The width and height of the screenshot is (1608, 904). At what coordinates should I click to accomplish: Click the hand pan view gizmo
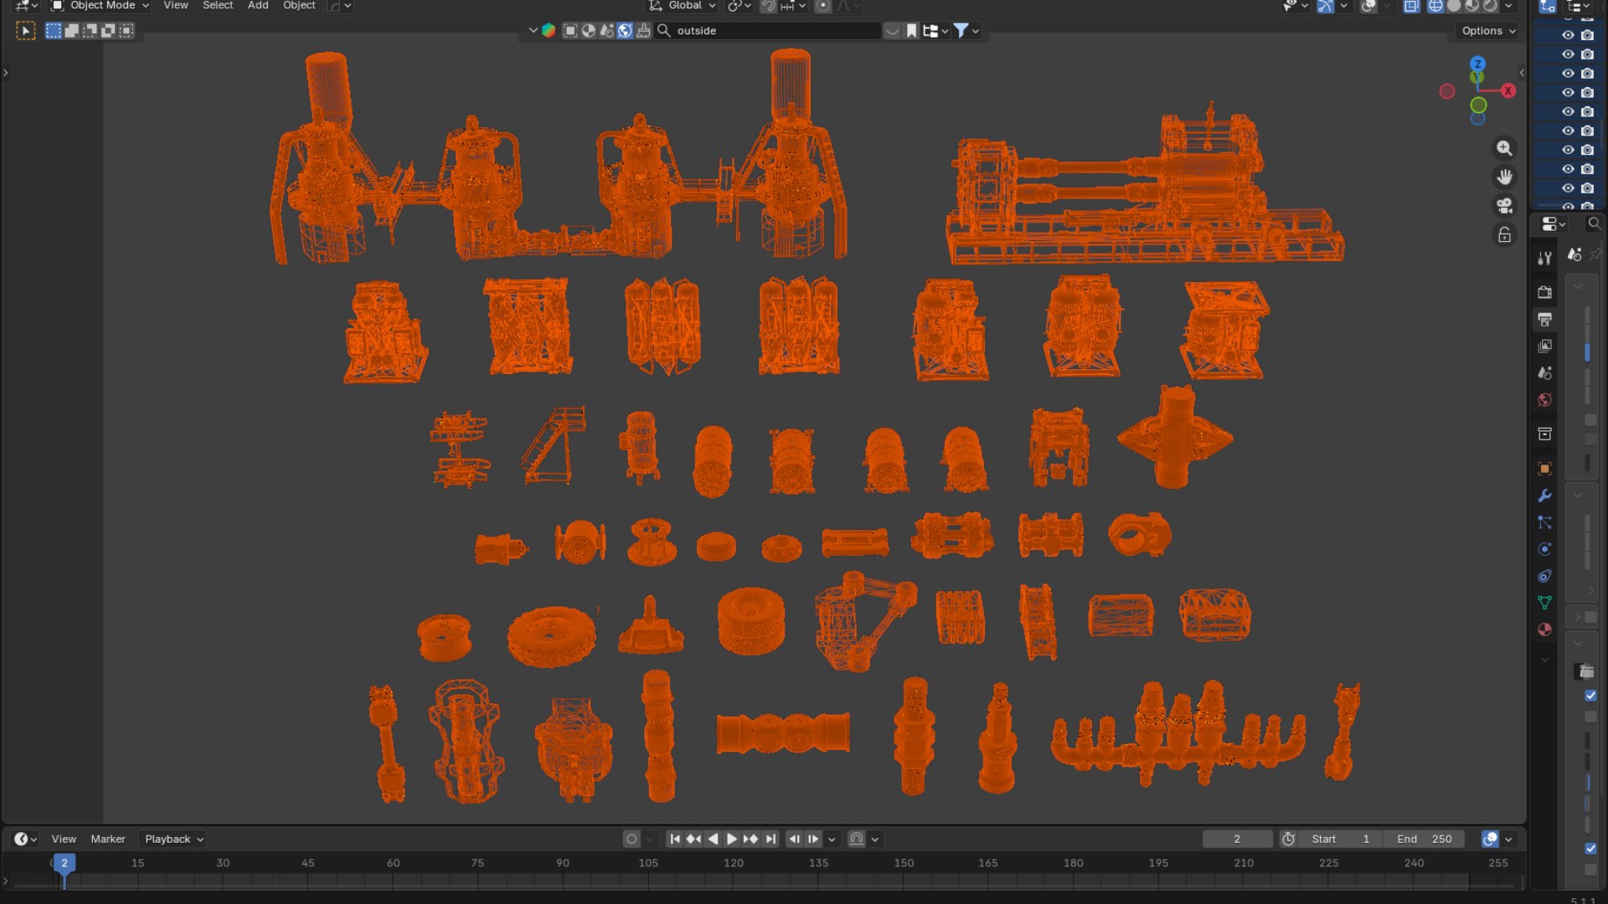tap(1504, 177)
